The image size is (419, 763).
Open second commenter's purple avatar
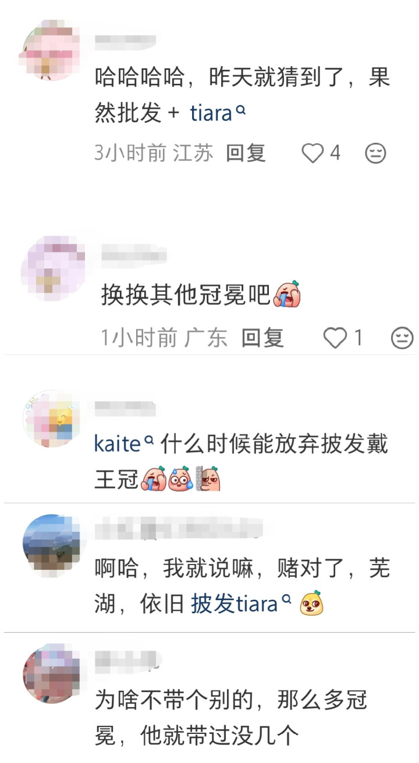pos(53,265)
